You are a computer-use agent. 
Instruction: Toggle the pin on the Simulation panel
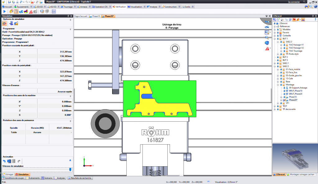(68, 16)
